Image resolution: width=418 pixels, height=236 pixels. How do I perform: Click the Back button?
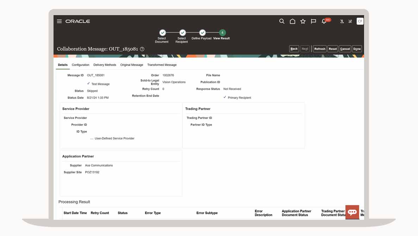tap(294, 49)
